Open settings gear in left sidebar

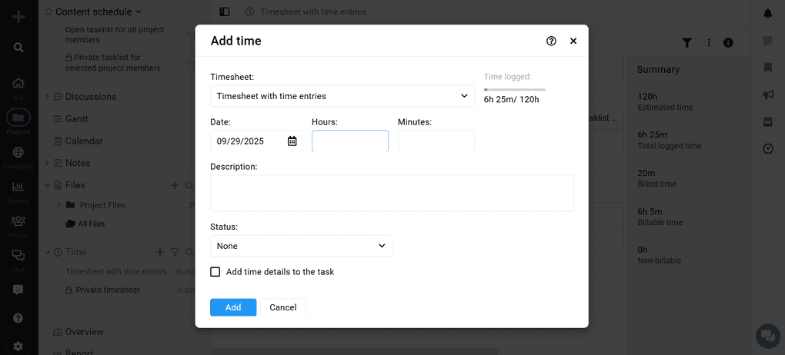coord(18,346)
